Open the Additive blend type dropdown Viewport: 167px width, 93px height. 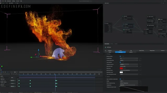[129, 60]
